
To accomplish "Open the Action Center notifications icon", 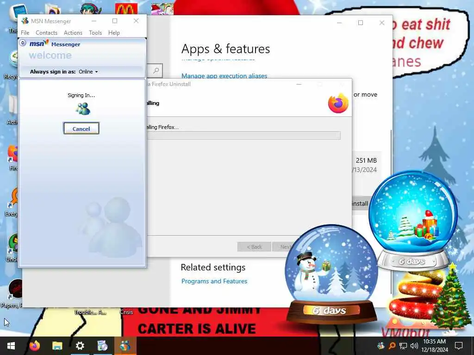I will (459, 346).
